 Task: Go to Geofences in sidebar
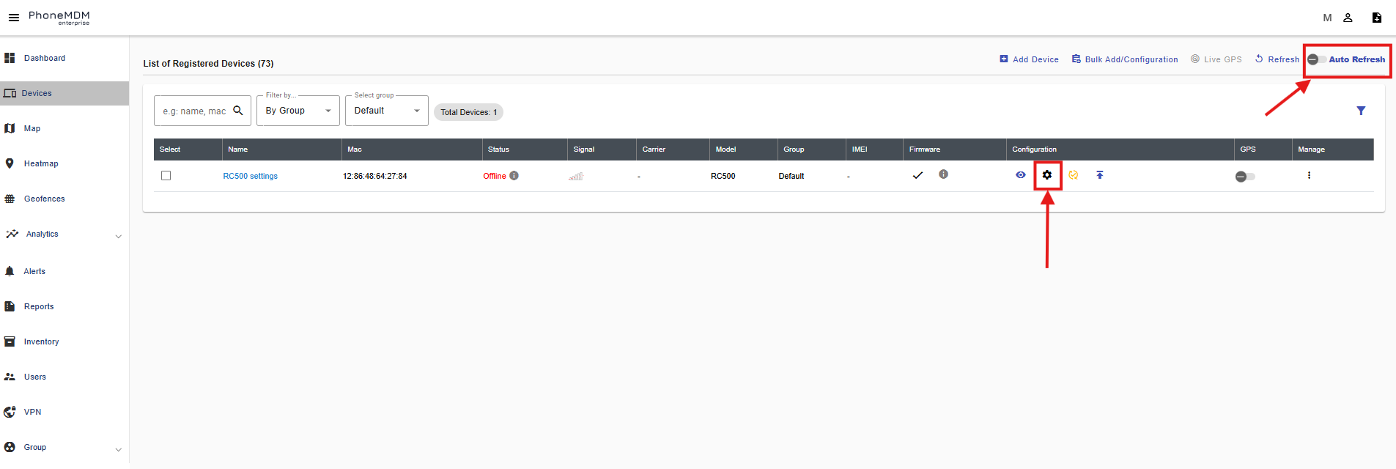coord(44,199)
